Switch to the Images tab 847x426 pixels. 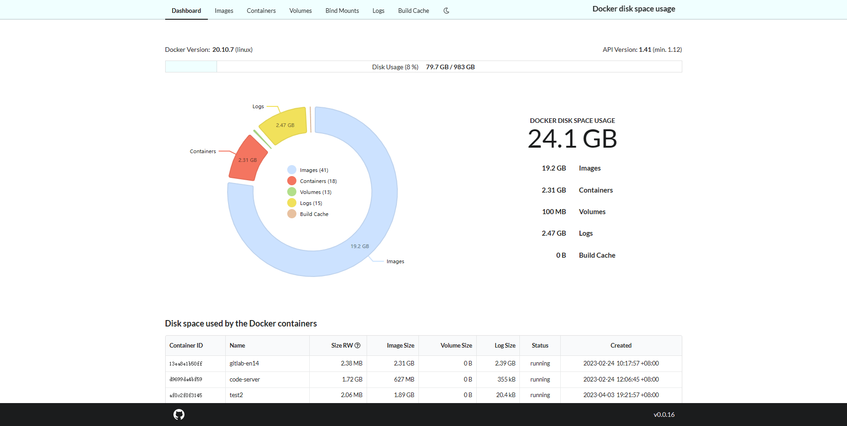(x=223, y=11)
